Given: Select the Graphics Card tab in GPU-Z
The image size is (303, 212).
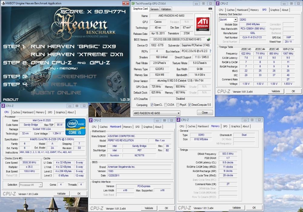Looking at the screenshot, I should tap(140, 9).
